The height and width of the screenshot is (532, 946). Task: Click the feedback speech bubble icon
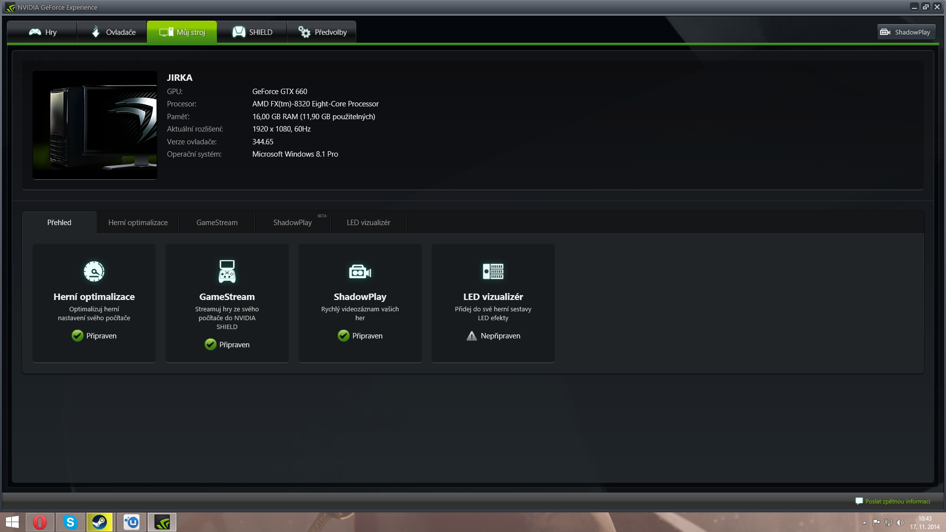tap(859, 501)
